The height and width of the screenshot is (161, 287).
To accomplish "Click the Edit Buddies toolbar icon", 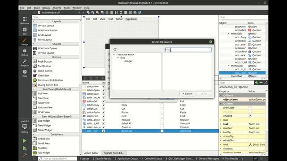I will click(x=97, y=13).
